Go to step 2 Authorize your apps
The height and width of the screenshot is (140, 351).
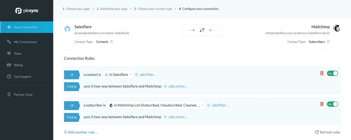pyautogui.click(x=112, y=9)
